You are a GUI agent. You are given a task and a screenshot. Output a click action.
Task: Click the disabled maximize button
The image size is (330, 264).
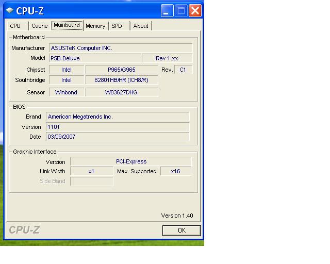click(181, 10)
